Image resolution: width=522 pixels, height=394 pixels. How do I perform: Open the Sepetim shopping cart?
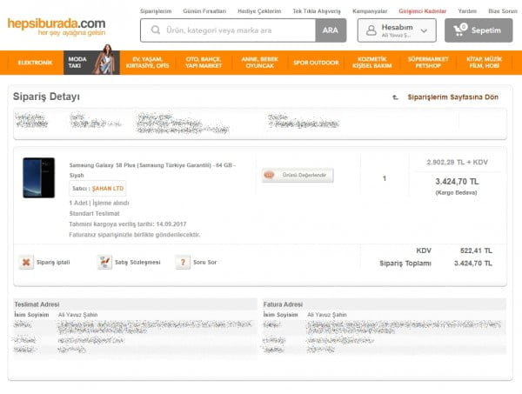click(x=478, y=30)
